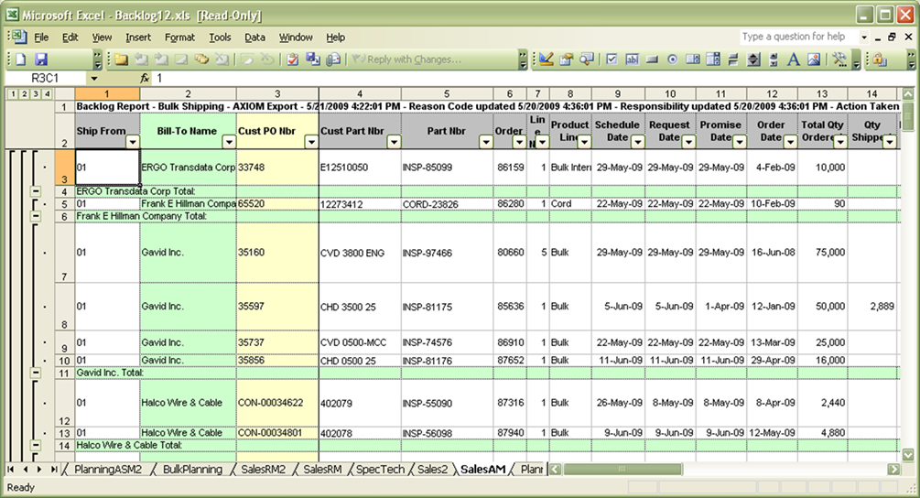Click the New workbook icon
920x498 pixels.
click(21, 60)
